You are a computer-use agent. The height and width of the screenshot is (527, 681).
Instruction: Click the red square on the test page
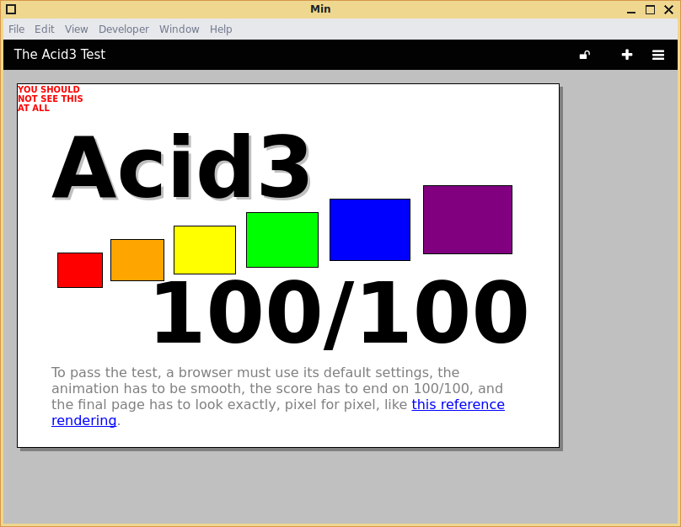point(79,270)
